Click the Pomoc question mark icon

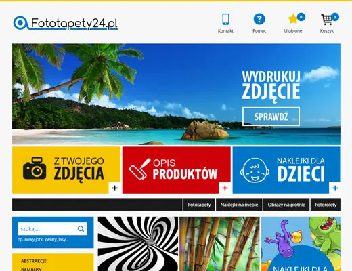[x=259, y=19]
